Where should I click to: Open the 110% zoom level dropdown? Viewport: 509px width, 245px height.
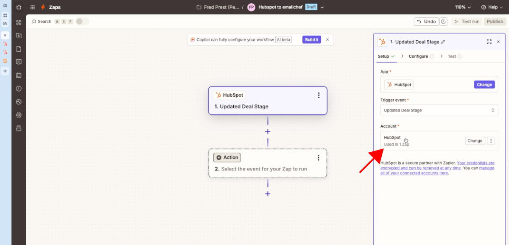pyautogui.click(x=463, y=7)
